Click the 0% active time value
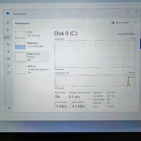 [x=57, y=97]
